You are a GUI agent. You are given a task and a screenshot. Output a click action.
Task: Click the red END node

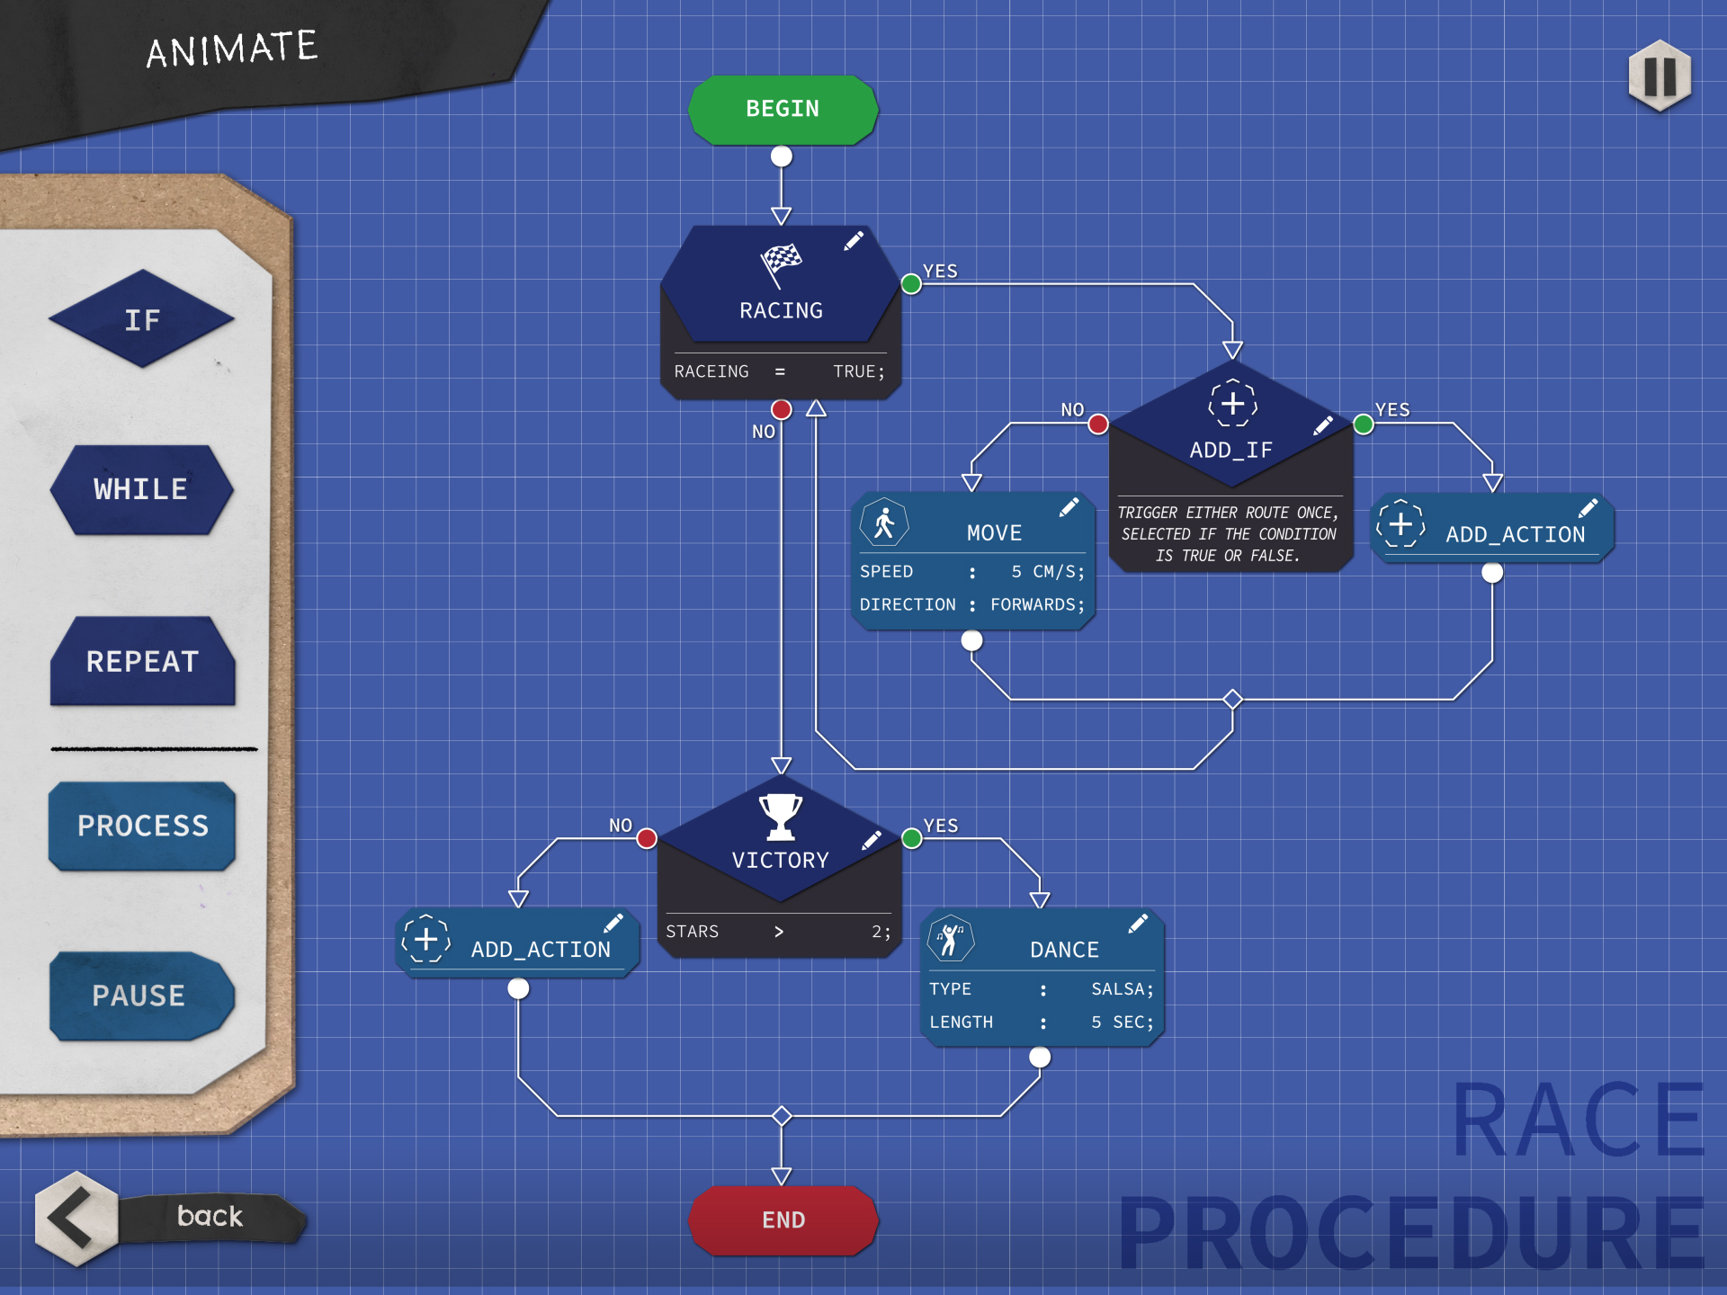tap(783, 1220)
